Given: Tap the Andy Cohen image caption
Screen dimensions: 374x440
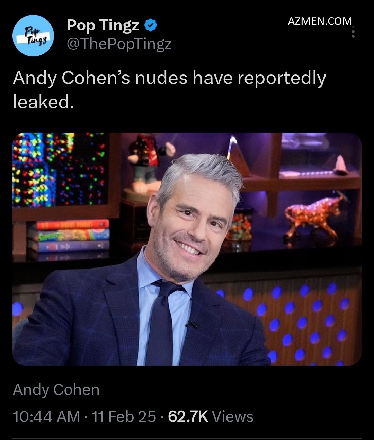Looking at the screenshot, I should 56,390.
